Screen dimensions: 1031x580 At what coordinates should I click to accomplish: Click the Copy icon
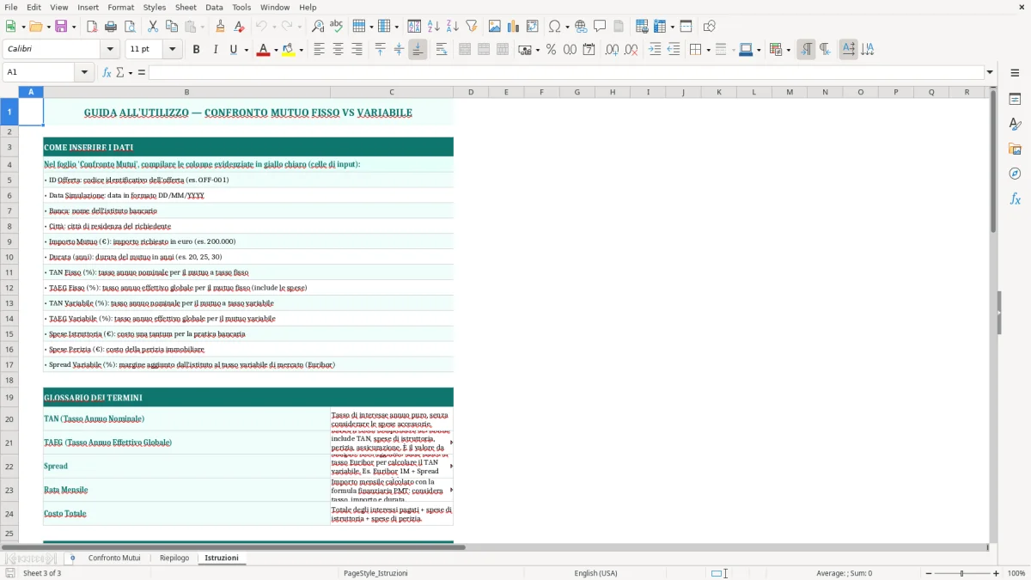172,27
